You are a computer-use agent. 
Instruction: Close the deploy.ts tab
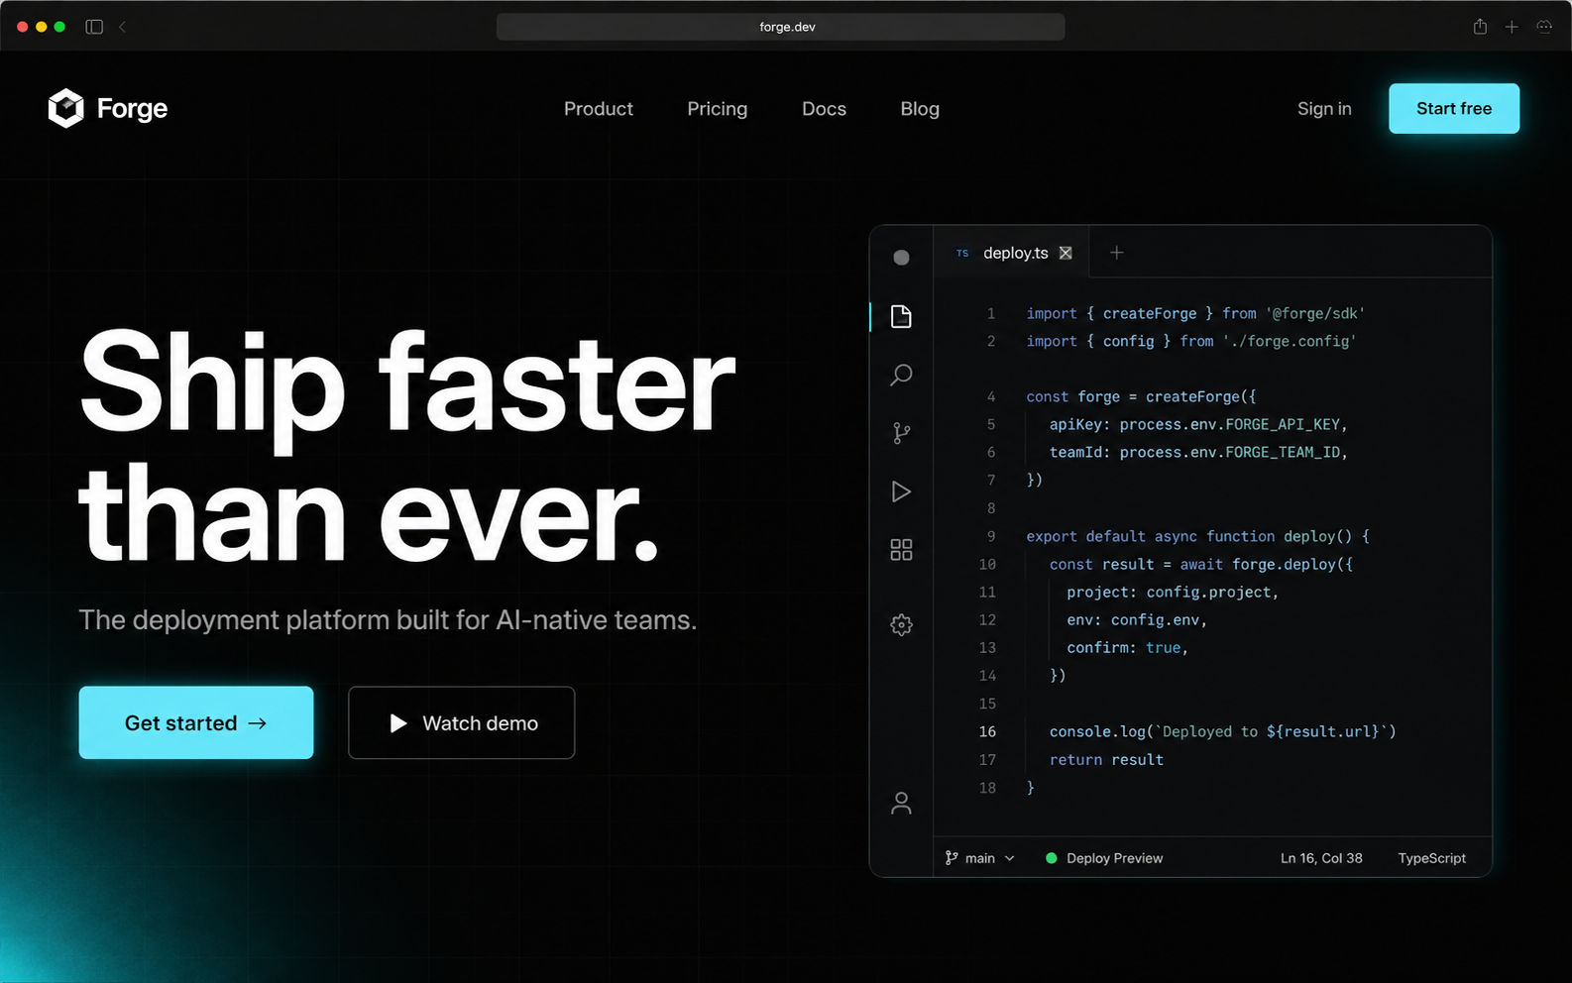pos(1066,253)
